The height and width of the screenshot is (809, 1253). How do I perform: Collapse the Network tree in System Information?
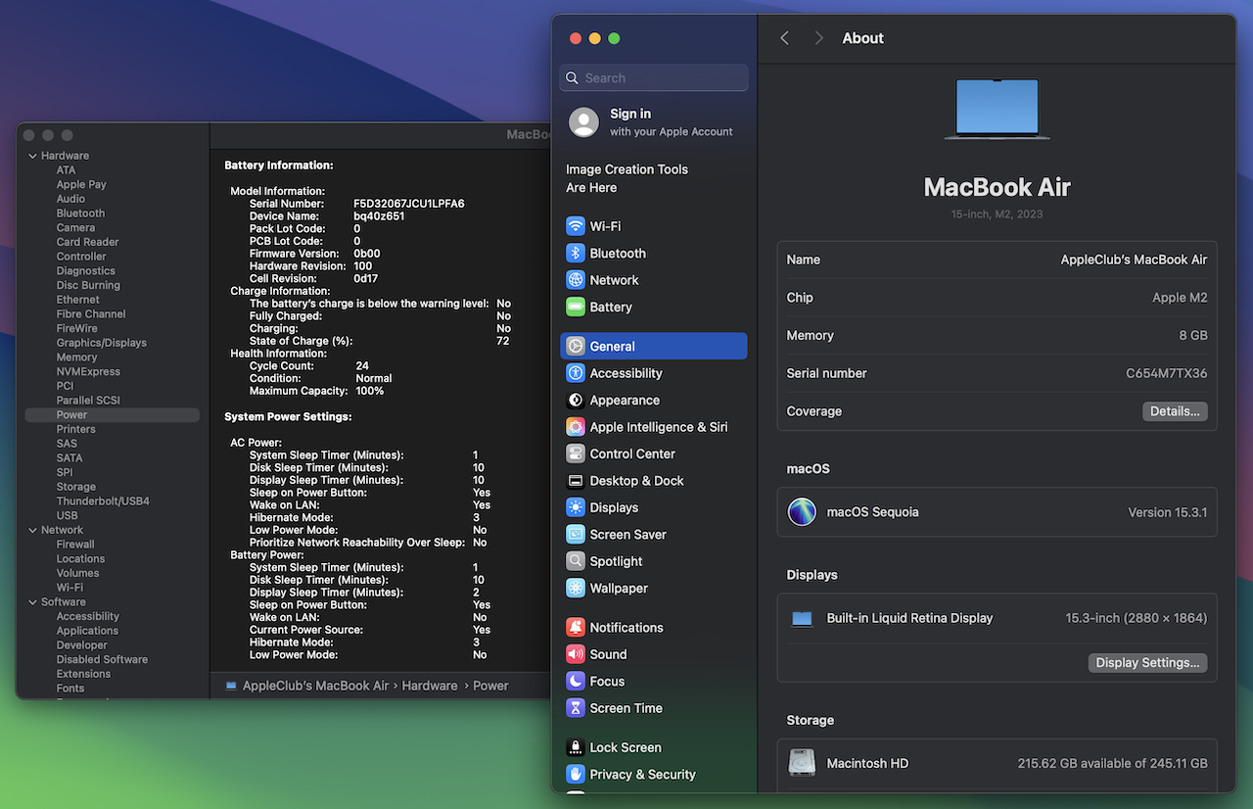[x=32, y=530]
